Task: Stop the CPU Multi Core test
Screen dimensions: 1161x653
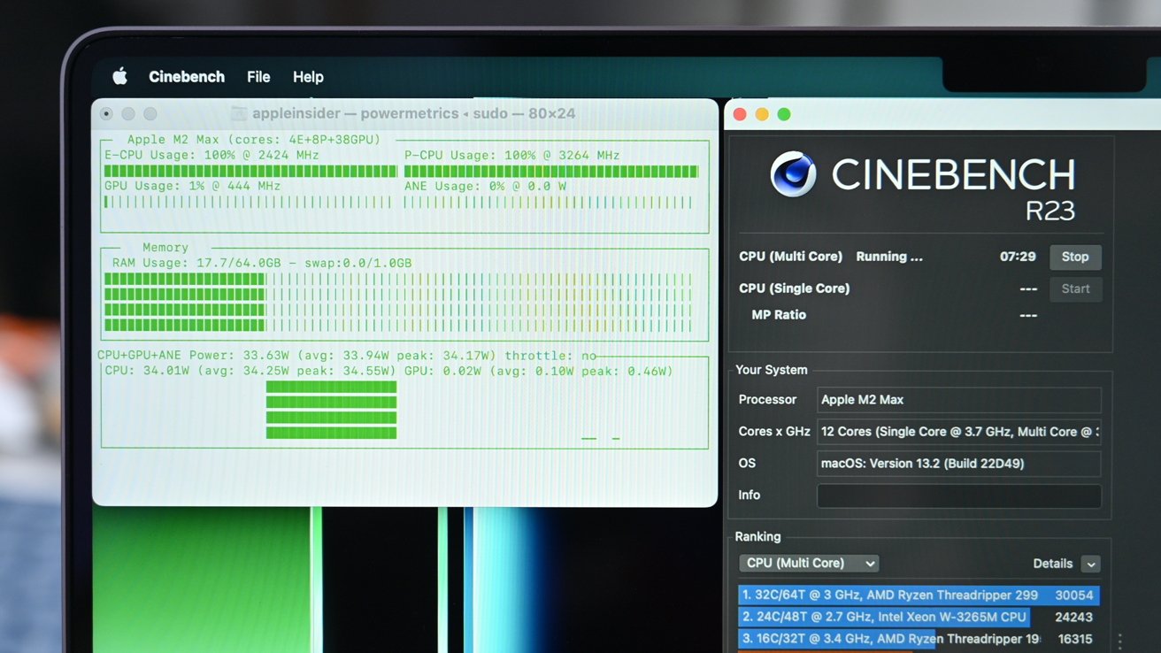Action: point(1075,257)
